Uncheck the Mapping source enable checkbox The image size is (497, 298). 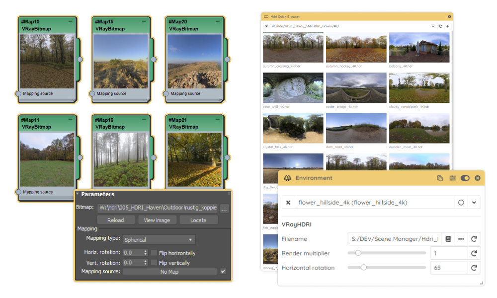224,271
